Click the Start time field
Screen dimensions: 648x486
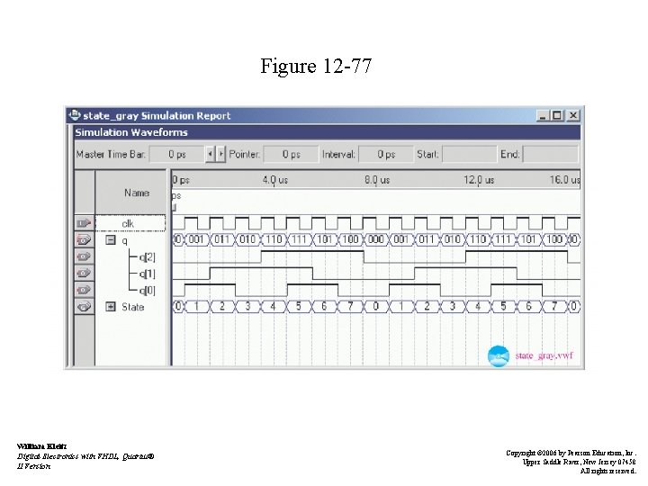469,154
